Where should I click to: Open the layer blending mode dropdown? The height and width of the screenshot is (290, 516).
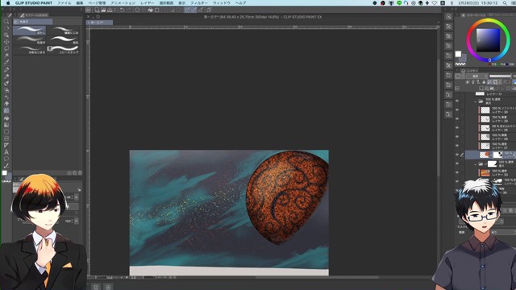pos(476,76)
